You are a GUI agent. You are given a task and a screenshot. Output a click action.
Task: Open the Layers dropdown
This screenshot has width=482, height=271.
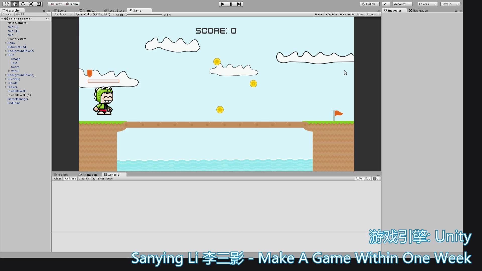tap(428, 4)
